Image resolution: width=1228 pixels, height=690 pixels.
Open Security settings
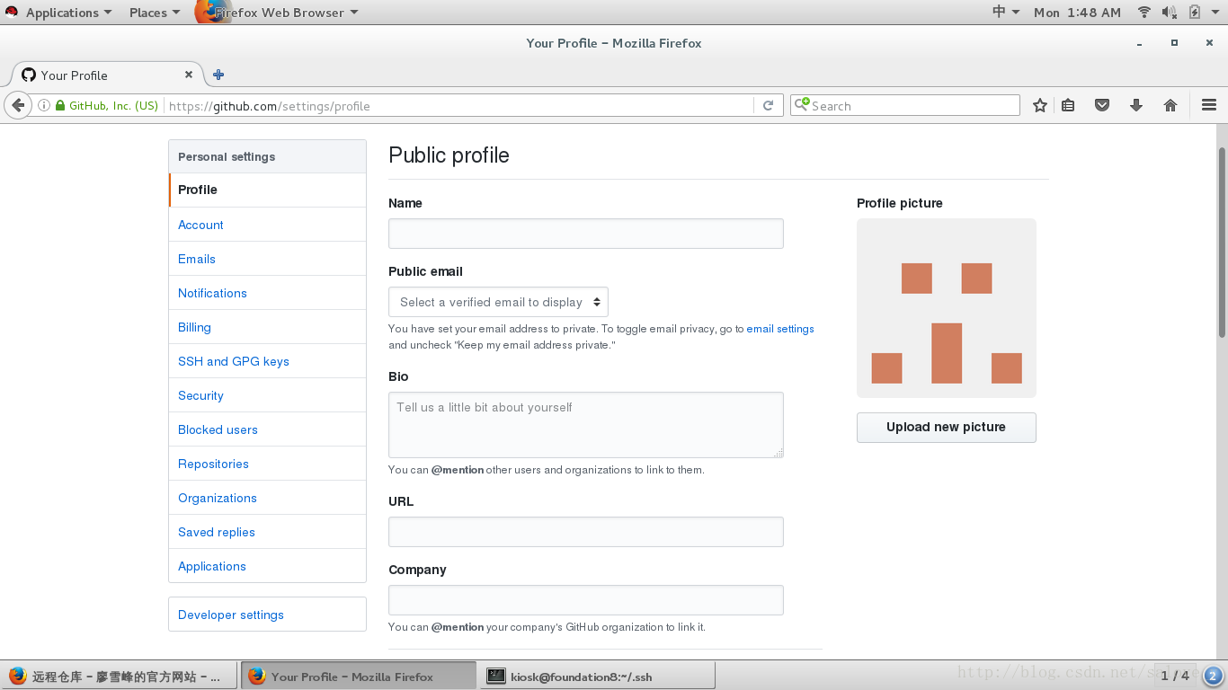[200, 395]
